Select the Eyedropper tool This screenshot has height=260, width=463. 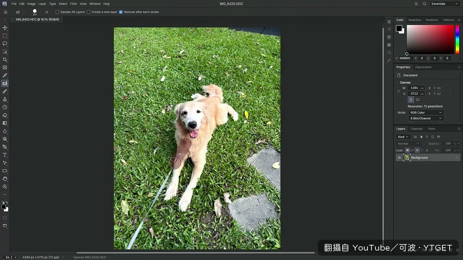point(5,75)
